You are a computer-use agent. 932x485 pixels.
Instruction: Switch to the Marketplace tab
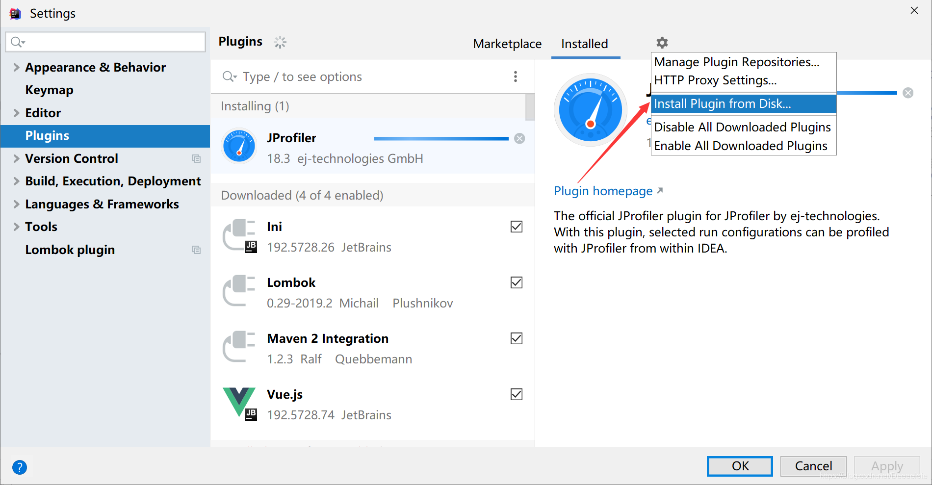pos(507,44)
